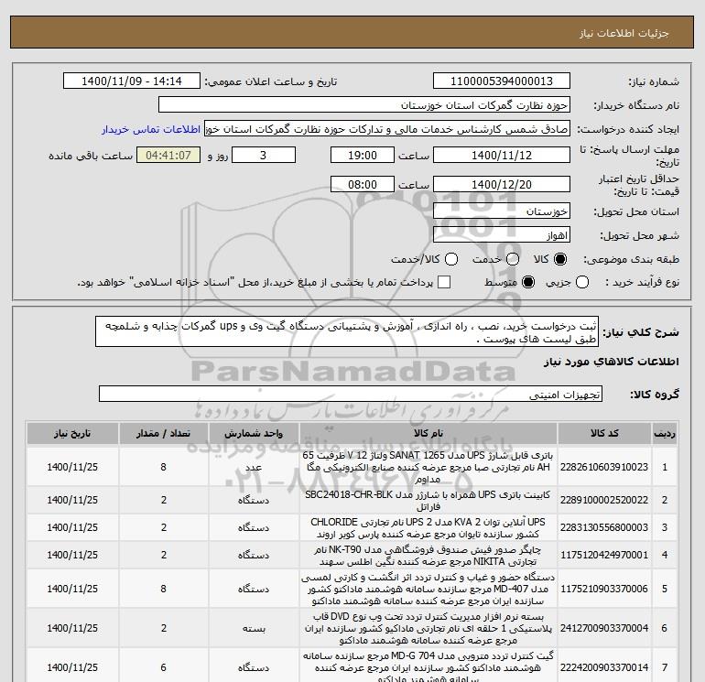The image size is (705, 682).
Task: Click the quantity 6 in row 7
Action: [163, 667]
